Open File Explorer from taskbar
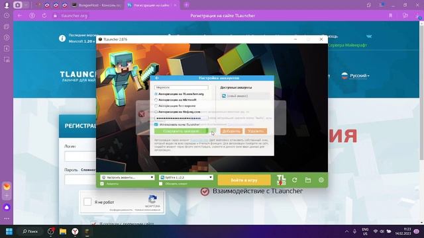Viewport: 424px width, 238px height. (x=63, y=231)
